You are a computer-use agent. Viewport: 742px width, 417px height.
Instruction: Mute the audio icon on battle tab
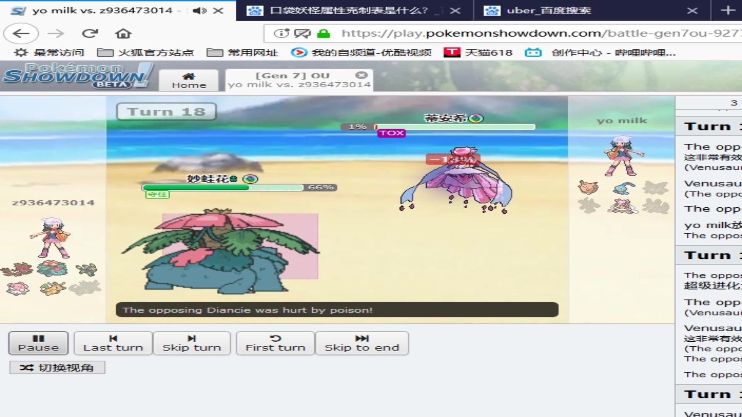tap(199, 10)
